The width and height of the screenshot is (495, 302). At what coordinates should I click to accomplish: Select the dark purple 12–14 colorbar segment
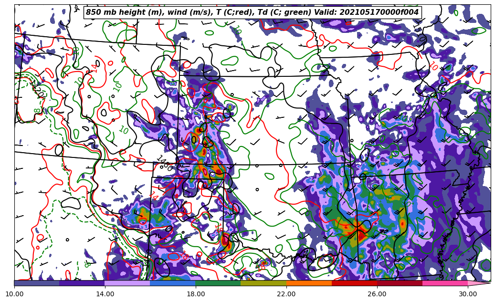pos(82,283)
